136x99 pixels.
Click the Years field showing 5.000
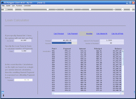pyautogui.click(x=23, y=51)
